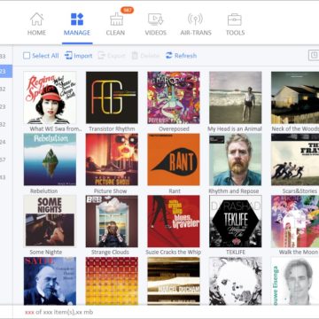This screenshot has width=319, height=319.
Task: Select the black and white abstract album cover
Action: 236,281
